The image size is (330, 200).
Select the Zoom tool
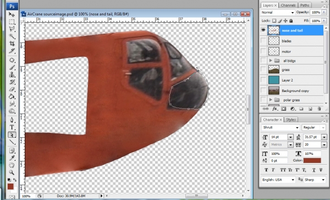[x=12, y=172]
